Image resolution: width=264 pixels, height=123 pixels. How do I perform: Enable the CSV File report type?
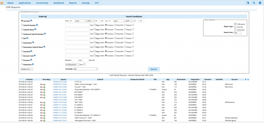(235, 27)
